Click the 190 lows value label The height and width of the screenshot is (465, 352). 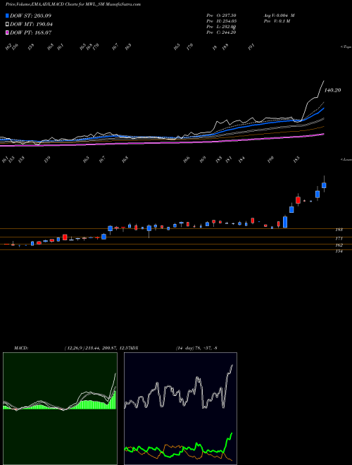270,160
